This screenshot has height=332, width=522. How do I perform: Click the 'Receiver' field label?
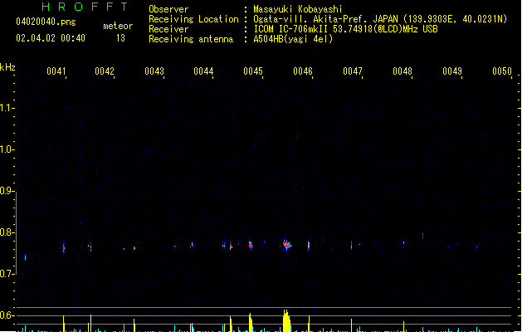point(168,29)
